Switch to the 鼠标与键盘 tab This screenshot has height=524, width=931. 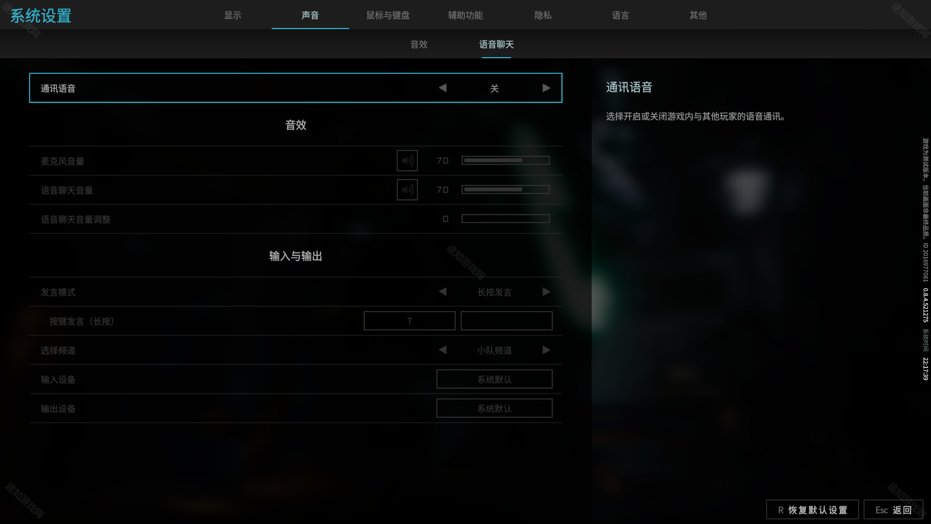pos(388,15)
